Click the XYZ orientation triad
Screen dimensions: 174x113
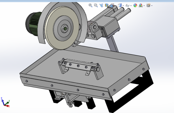(x=5, y=102)
